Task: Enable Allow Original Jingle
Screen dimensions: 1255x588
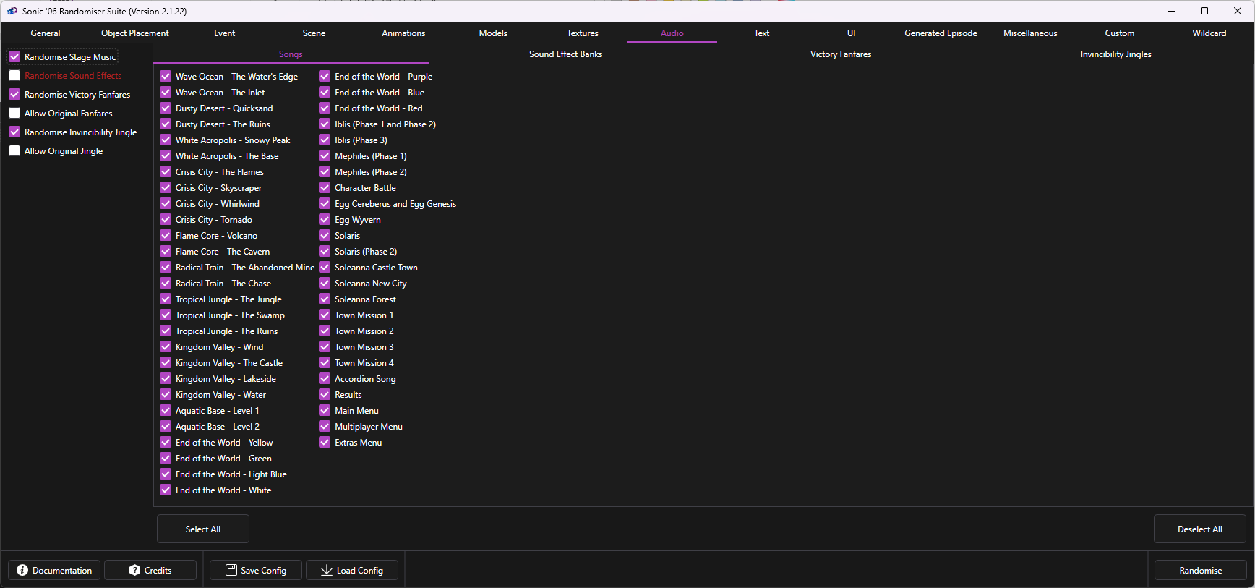Action: pos(14,150)
